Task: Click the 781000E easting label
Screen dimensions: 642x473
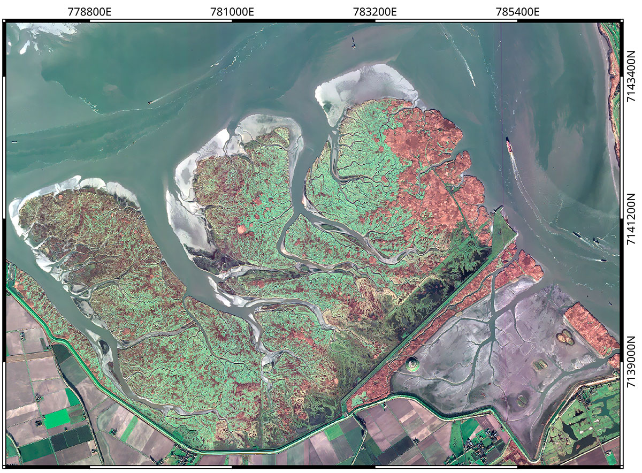Action: (x=232, y=11)
